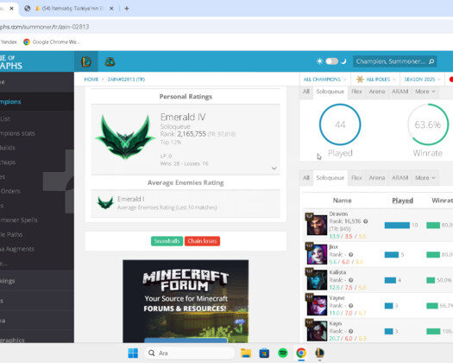
Task: Open a new browser tab
Action: [x=127, y=9]
